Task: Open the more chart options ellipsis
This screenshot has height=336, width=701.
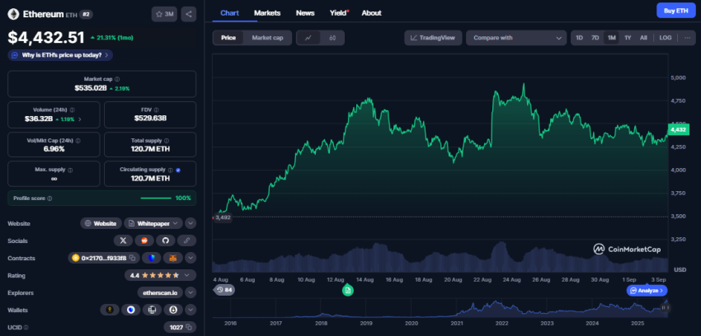Action: 687,38
